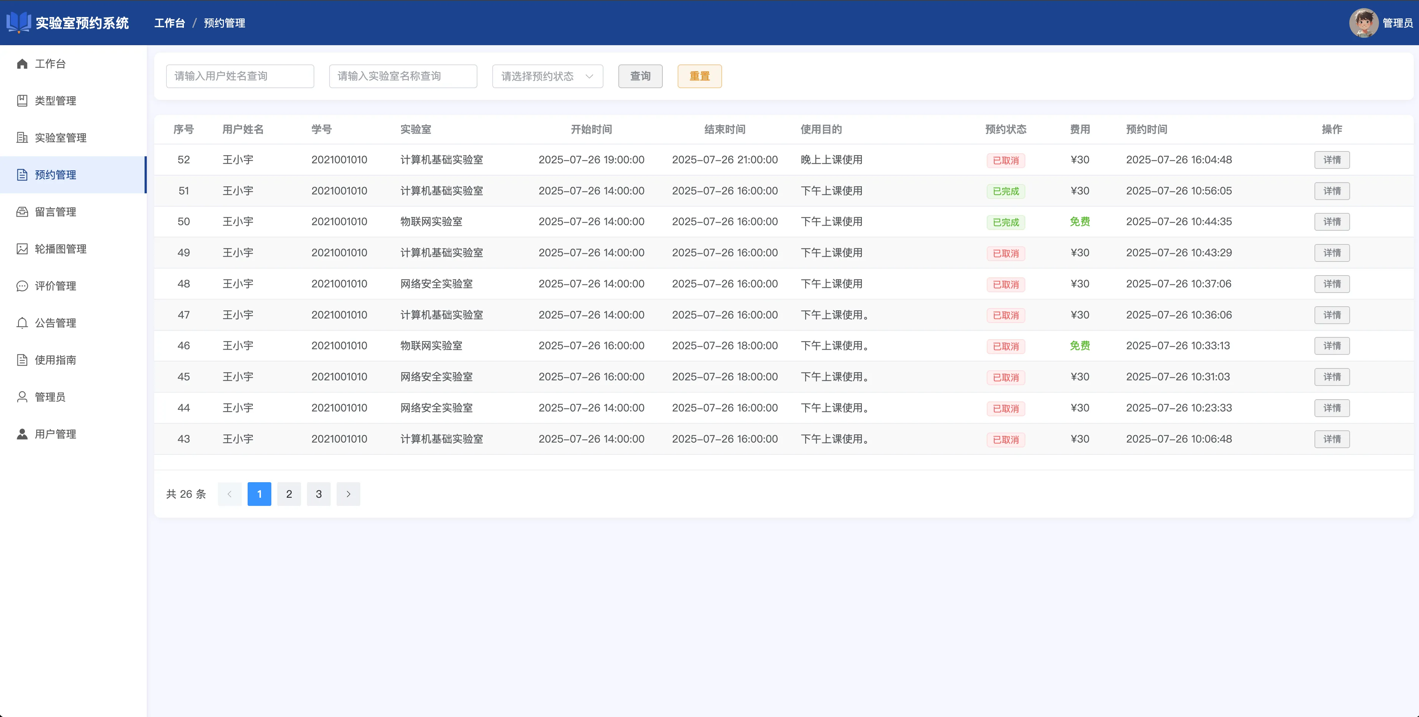Viewport: 1419px width, 717px height.
Task: Open the 用户管理 menu item
Action: tap(55, 434)
